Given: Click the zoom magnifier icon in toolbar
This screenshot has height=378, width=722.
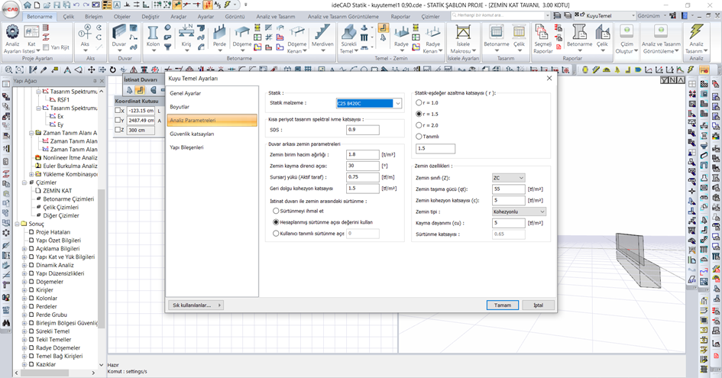Looking at the screenshot, I should click(8, 70).
